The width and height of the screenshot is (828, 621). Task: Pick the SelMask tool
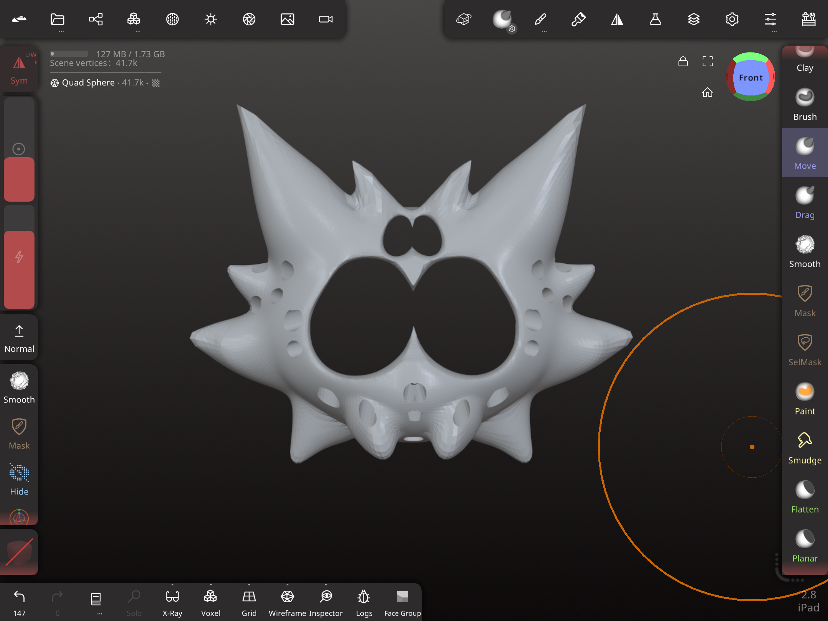805,350
